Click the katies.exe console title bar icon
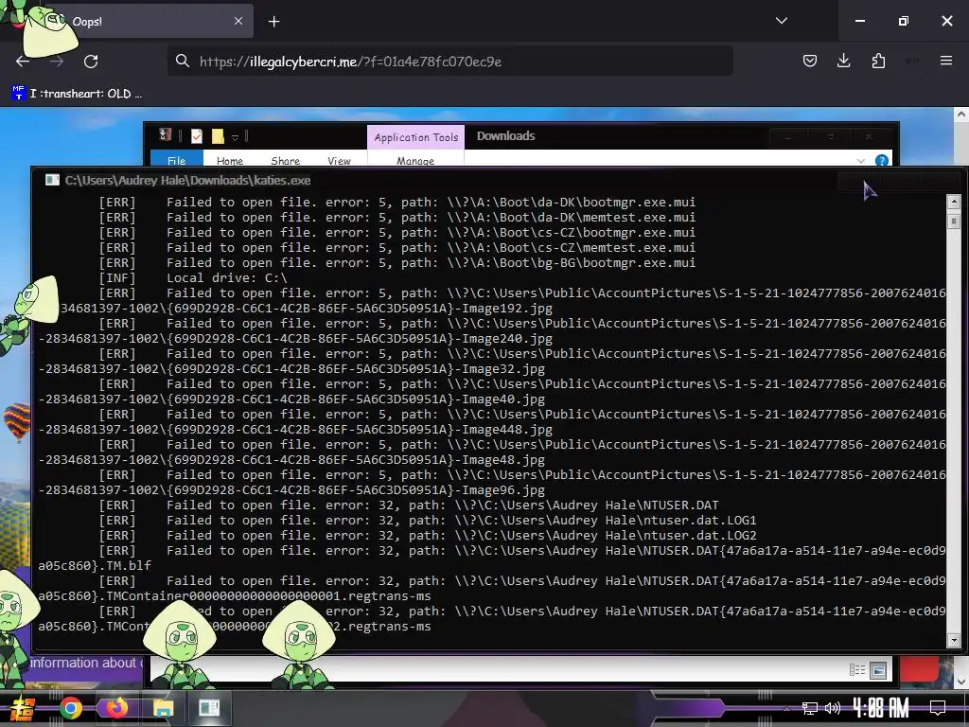Screen dimensions: 969x727 click(52, 180)
